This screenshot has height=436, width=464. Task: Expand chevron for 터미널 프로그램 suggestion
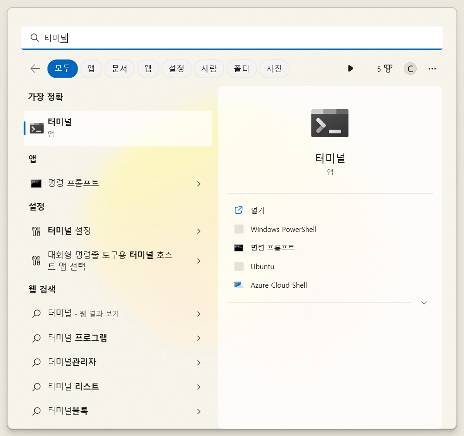tap(199, 338)
